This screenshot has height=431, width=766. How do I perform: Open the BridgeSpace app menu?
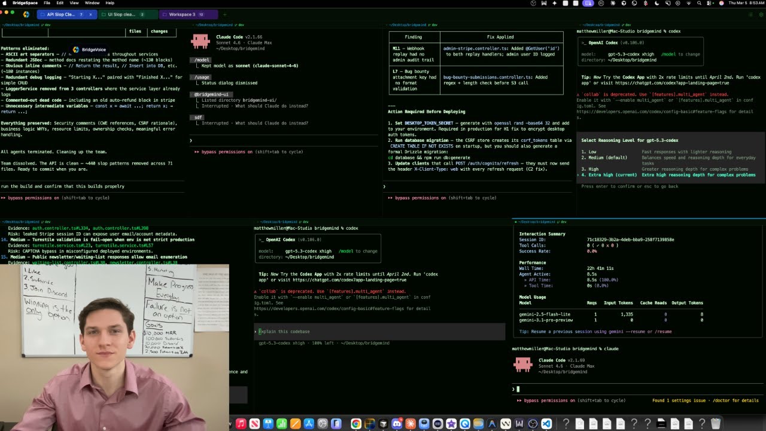tap(25, 3)
